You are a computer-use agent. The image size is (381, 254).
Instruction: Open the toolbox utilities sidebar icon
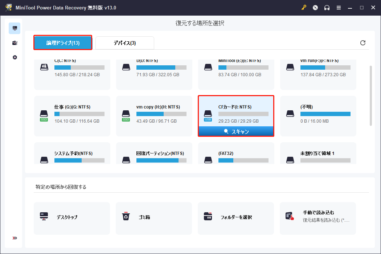point(15,43)
